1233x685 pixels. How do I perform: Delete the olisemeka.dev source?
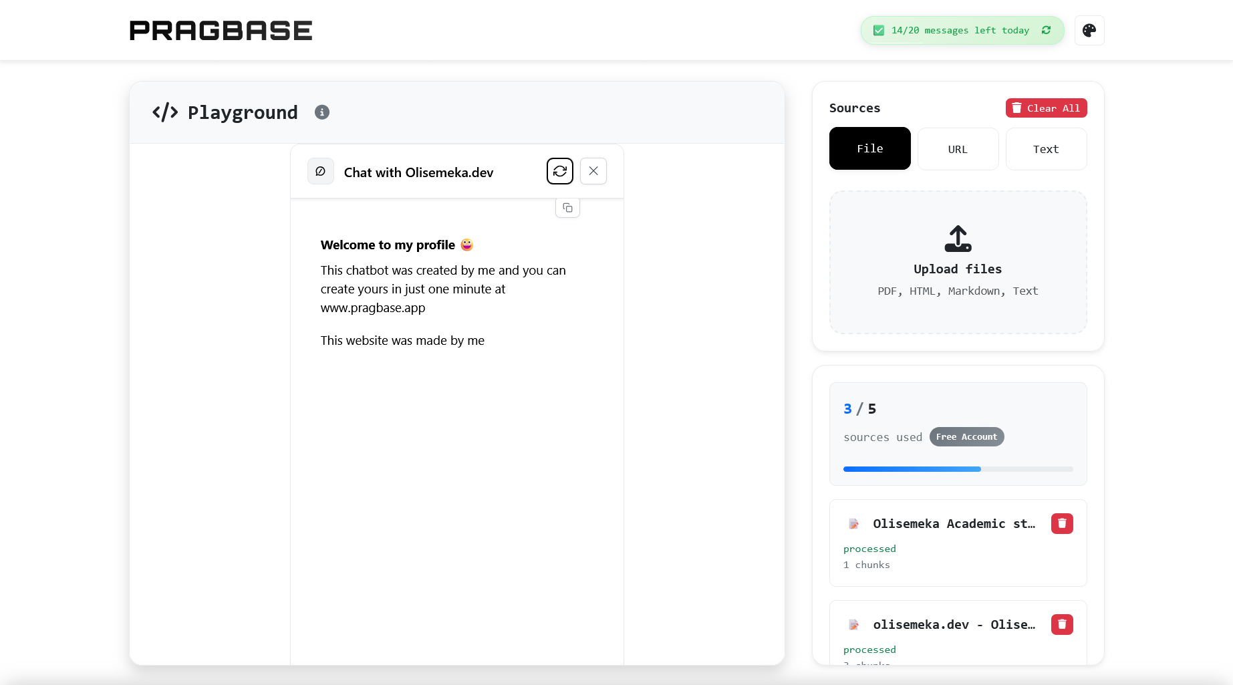(1062, 625)
